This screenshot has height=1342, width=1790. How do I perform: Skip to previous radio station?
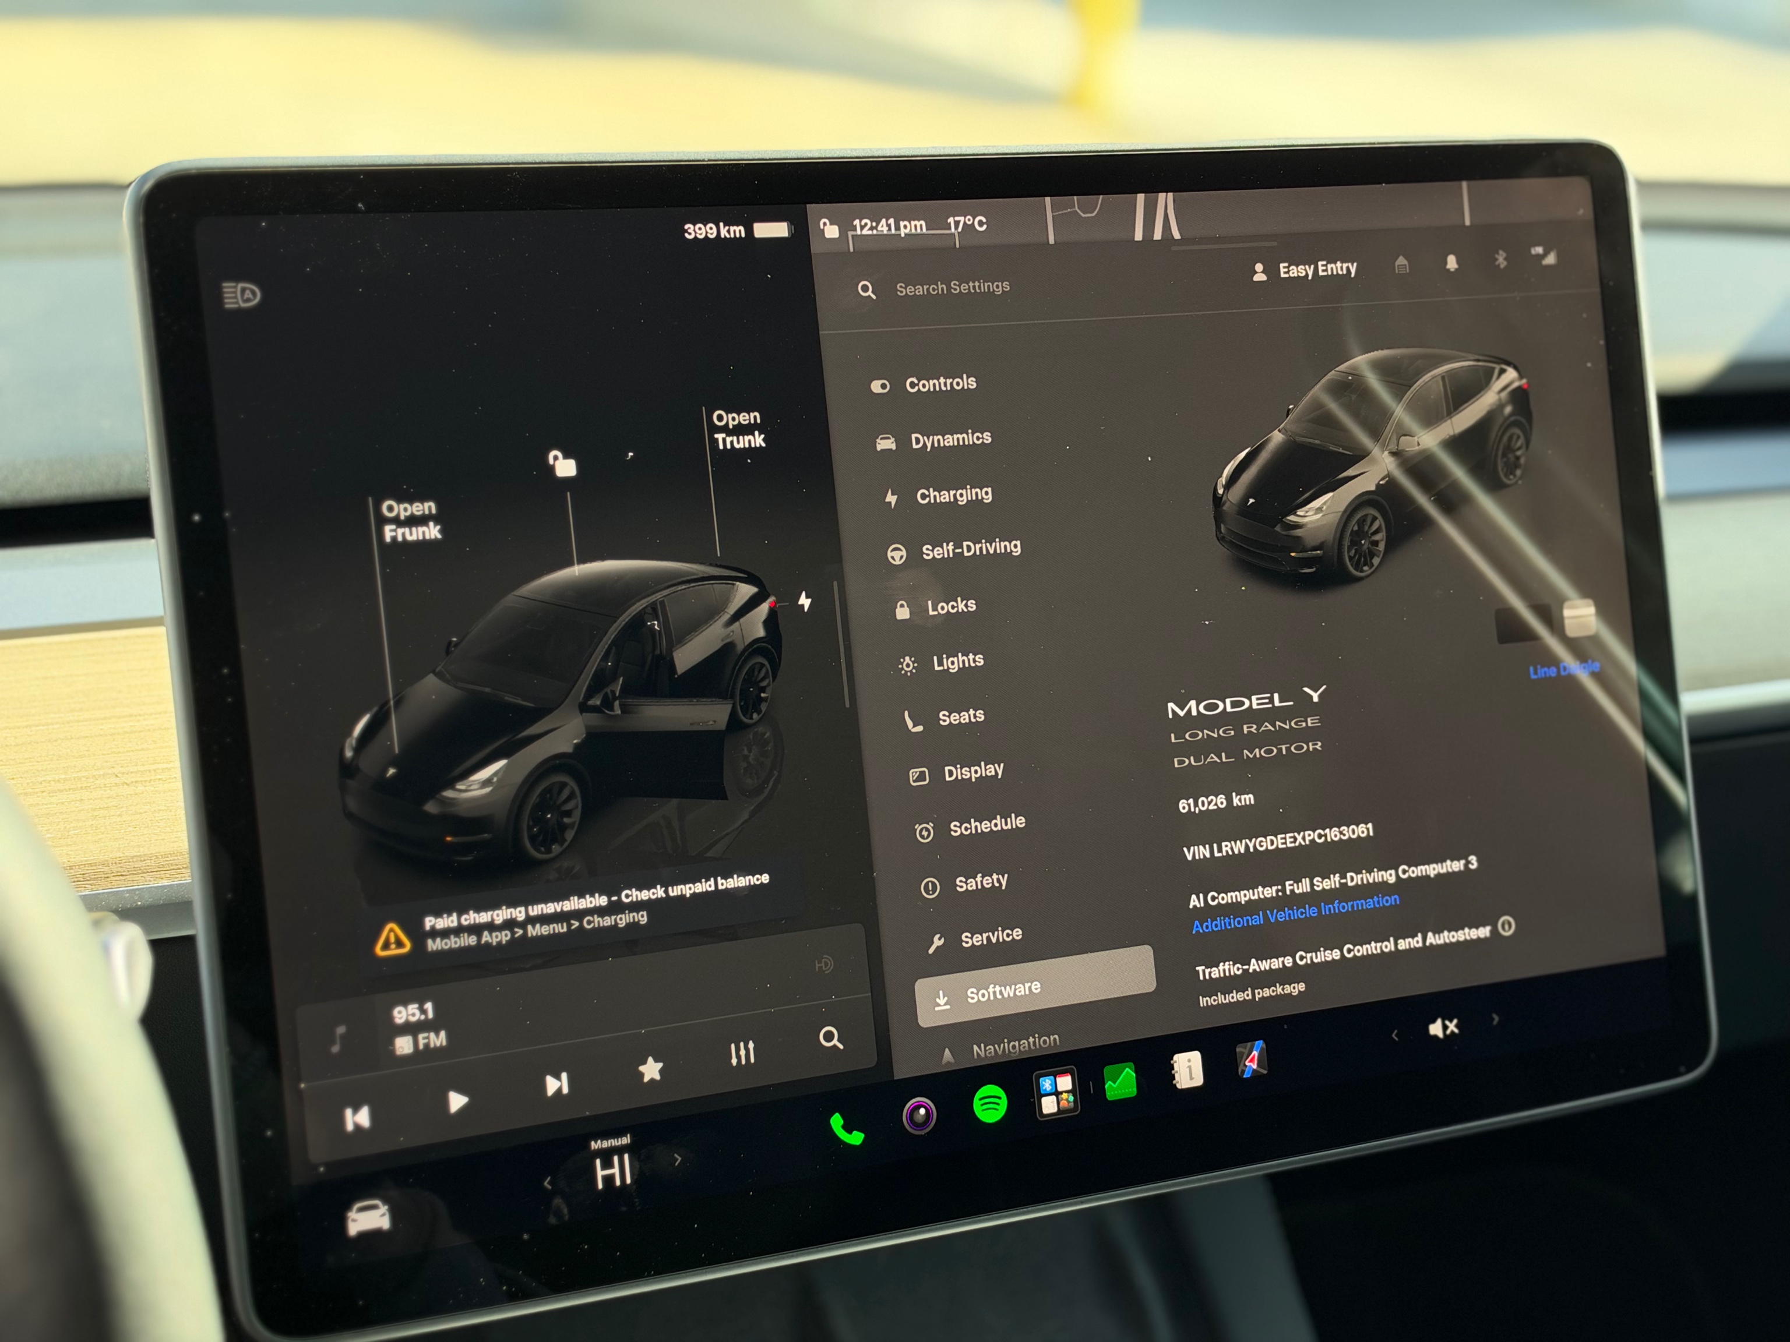point(357,1119)
